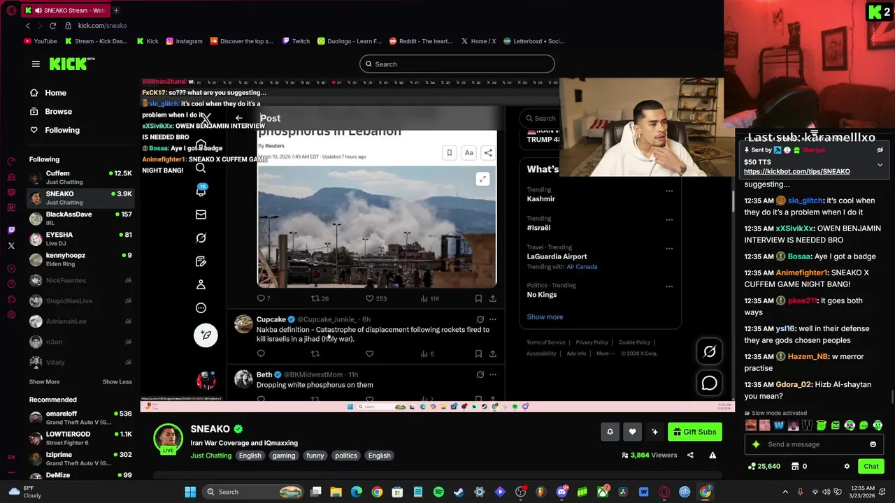The image size is (895, 503).
Task: Click the Just Chatting category link
Action: pos(210,455)
